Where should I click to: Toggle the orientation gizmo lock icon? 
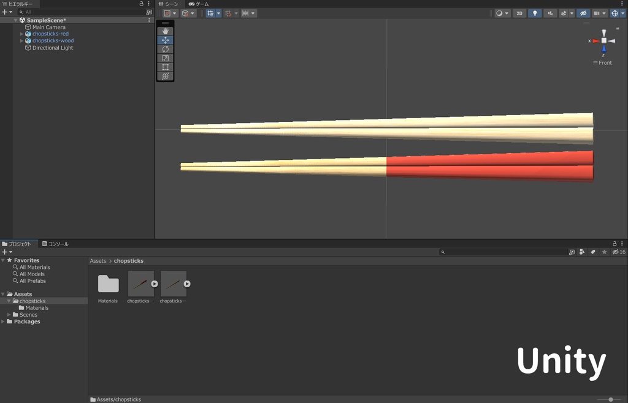tap(617, 29)
